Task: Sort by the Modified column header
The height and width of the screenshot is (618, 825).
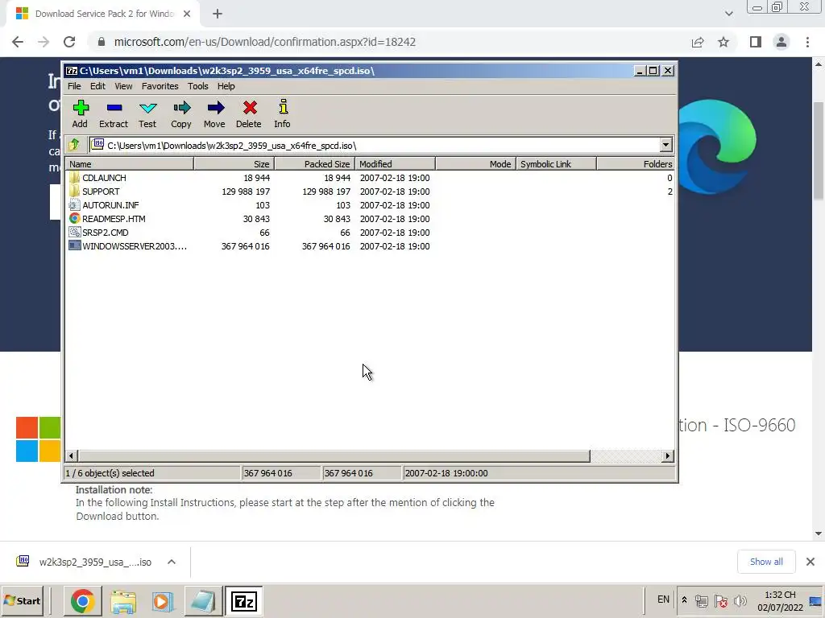Action: pyautogui.click(x=395, y=164)
